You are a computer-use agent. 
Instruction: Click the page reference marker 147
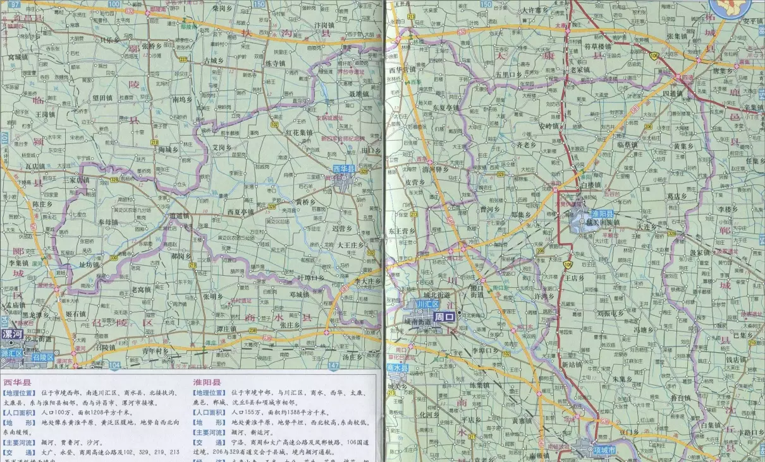coord(334,365)
